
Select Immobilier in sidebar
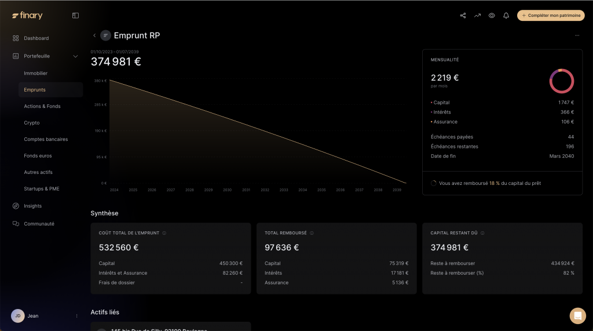[x=35, y=73]
